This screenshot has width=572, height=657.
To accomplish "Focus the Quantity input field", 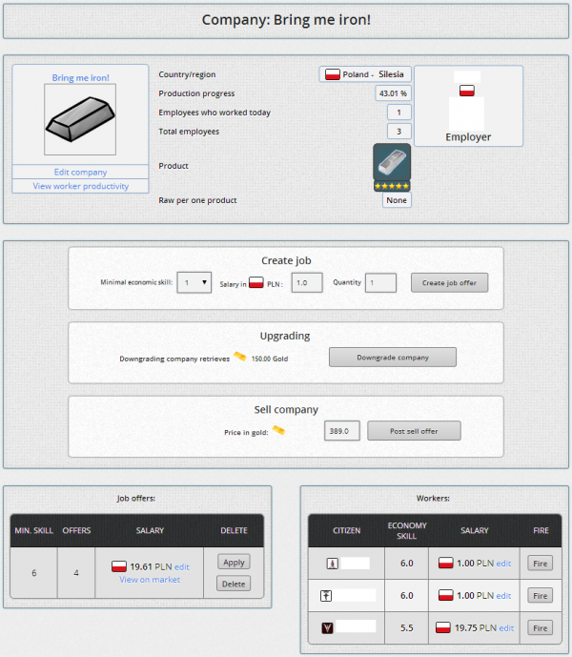I will (380, 283).
